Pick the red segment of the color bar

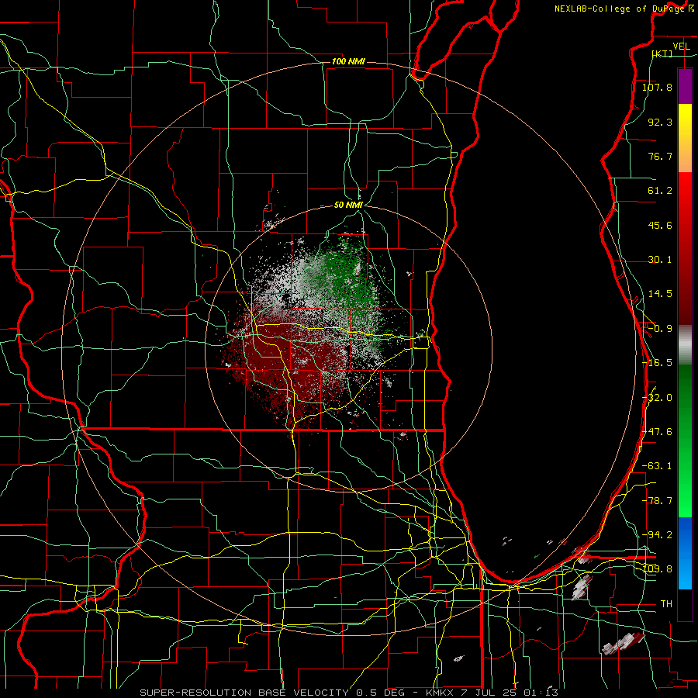[685, 248]
